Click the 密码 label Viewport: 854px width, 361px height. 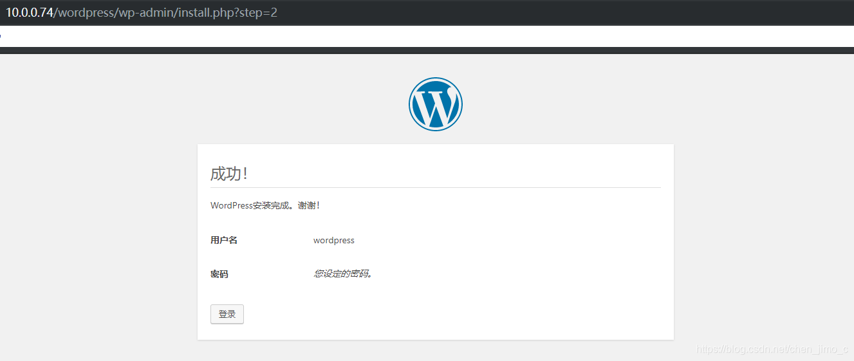pos(219,274)
